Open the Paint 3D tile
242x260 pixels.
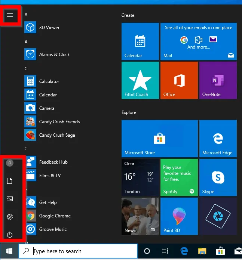click(x=179, y=216)
